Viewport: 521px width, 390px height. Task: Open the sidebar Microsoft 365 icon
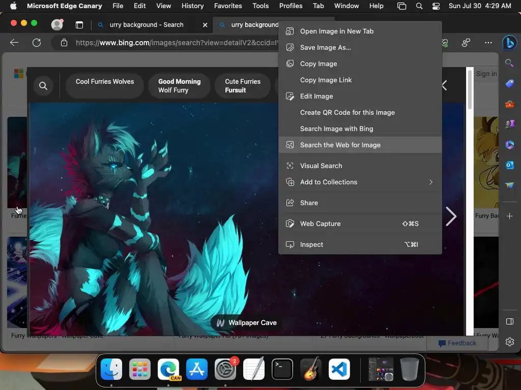[509, 145]
